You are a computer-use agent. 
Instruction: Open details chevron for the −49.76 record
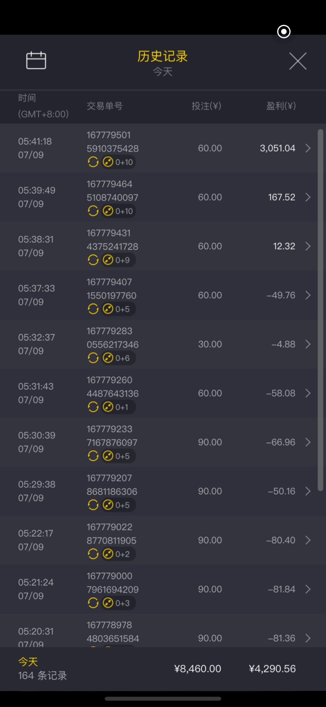click(308, 295)
